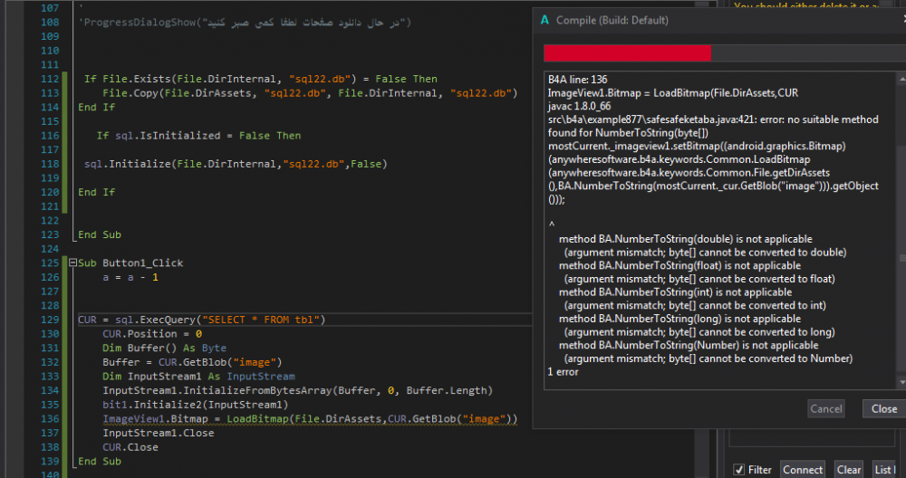Click the B4A logo icon in Compile dialog
906x478 pixels.
click(x=545, y=19)
